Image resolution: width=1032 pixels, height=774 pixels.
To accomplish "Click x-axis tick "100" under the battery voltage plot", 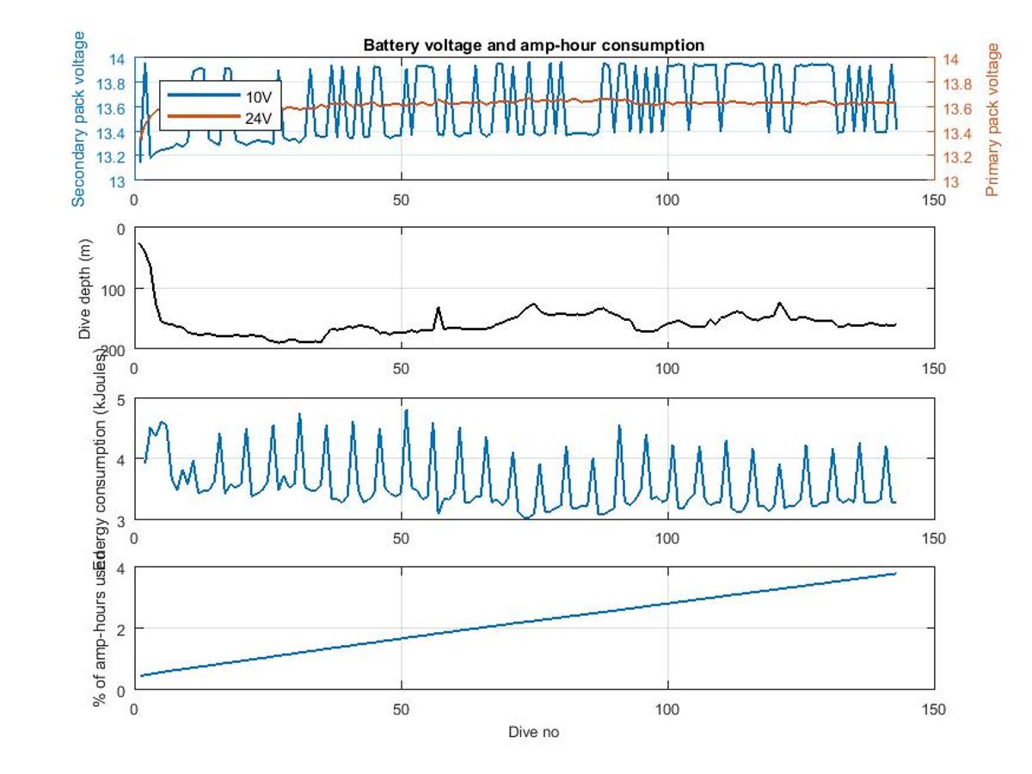I will pyautogui.click(x=667, y=199).
